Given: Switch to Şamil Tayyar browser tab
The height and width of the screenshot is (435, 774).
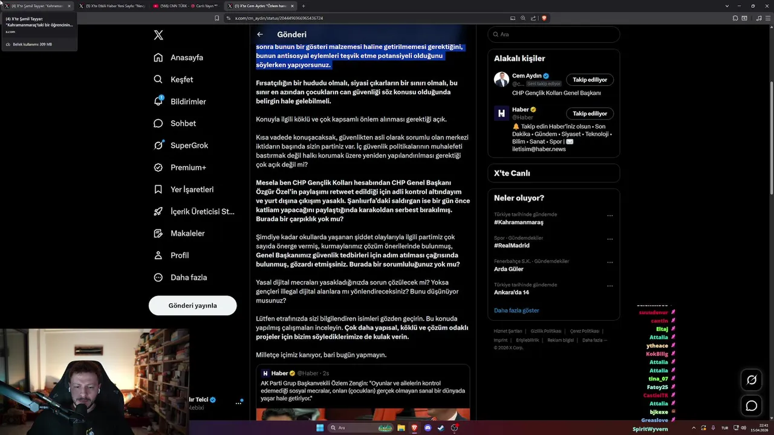Looking at the screenshot, I should click(36, 6).
